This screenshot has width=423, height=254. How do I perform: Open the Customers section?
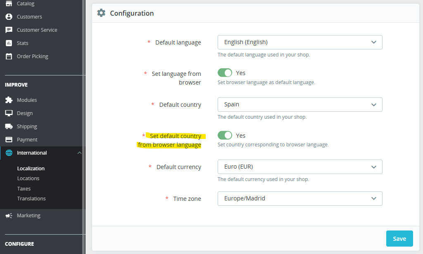(x=29, y=16)
